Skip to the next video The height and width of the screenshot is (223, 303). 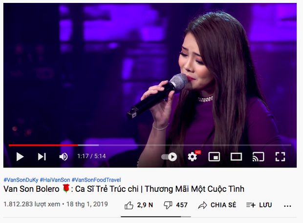[x=42, y=157]
